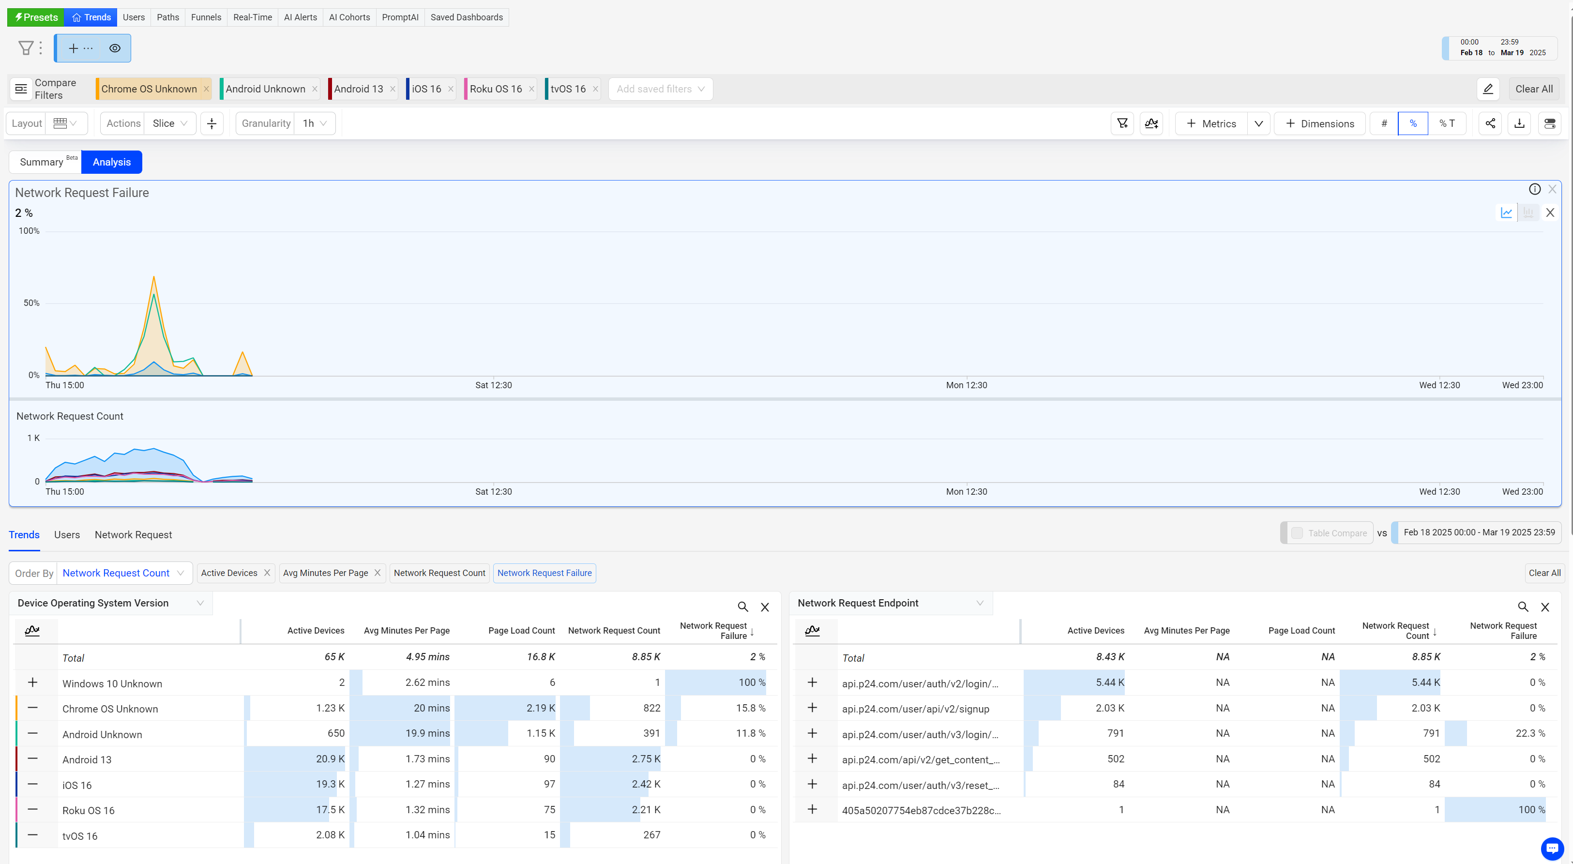
Task: Click the Dimensions button
Action: click(1319, 123)
